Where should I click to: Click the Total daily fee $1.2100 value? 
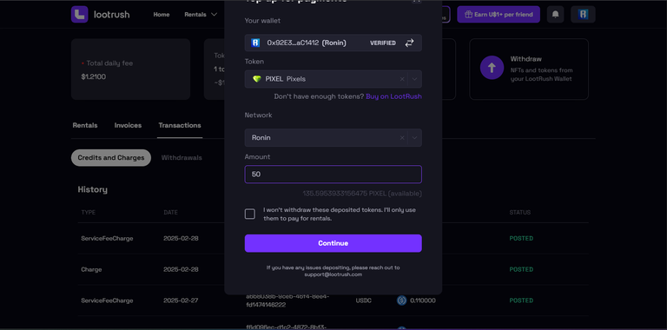[94, 77]
